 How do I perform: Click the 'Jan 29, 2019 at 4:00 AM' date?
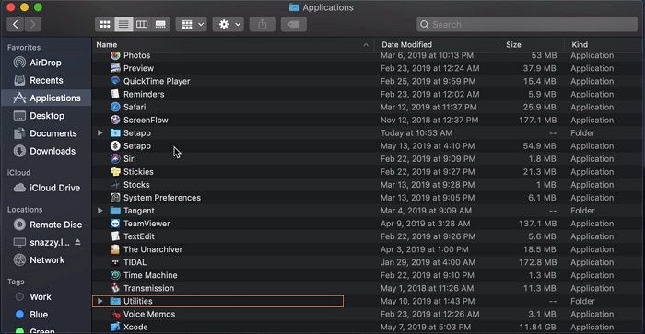[428, 262]
